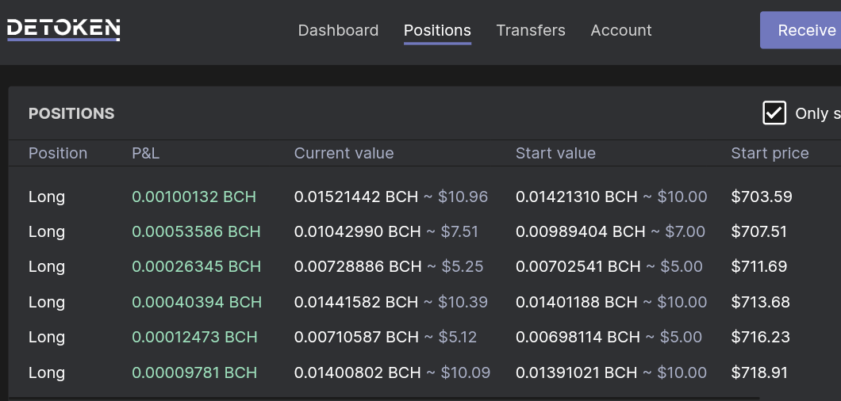Click the POSITIONS panel heading

point(71,113)
